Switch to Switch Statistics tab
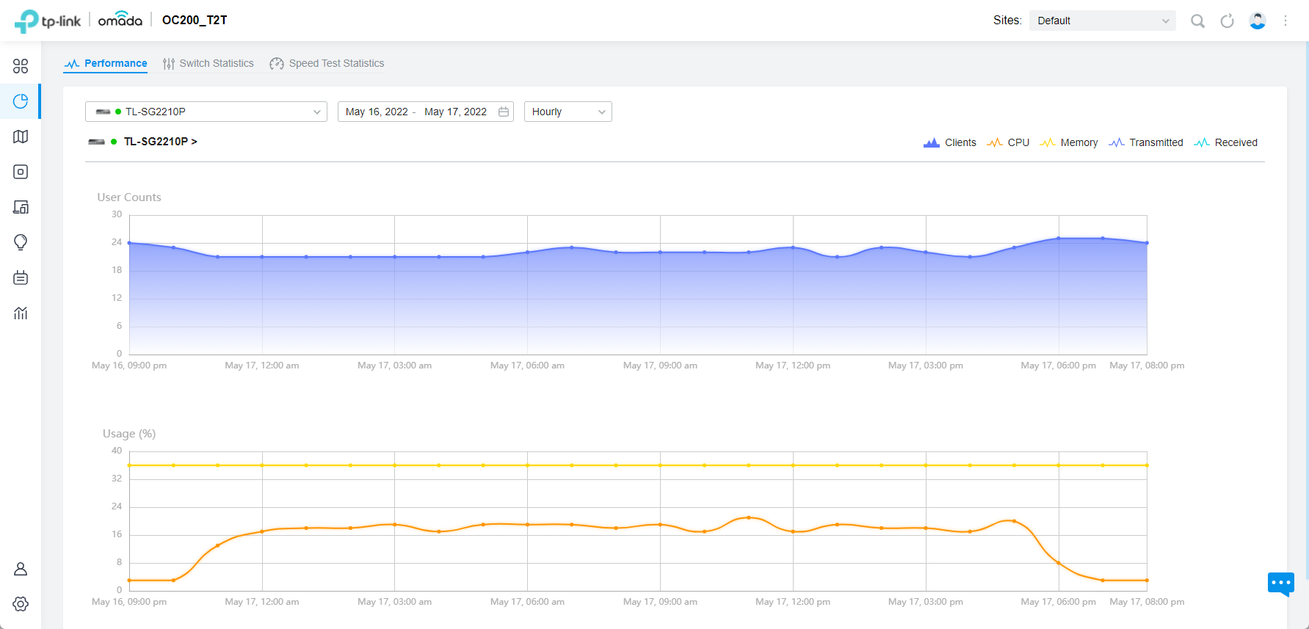 (209, 63)
